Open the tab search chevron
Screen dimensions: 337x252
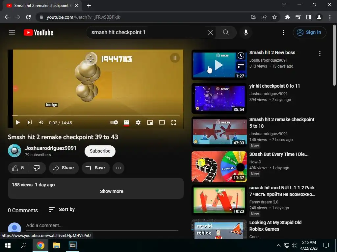(x=284, y=5)
